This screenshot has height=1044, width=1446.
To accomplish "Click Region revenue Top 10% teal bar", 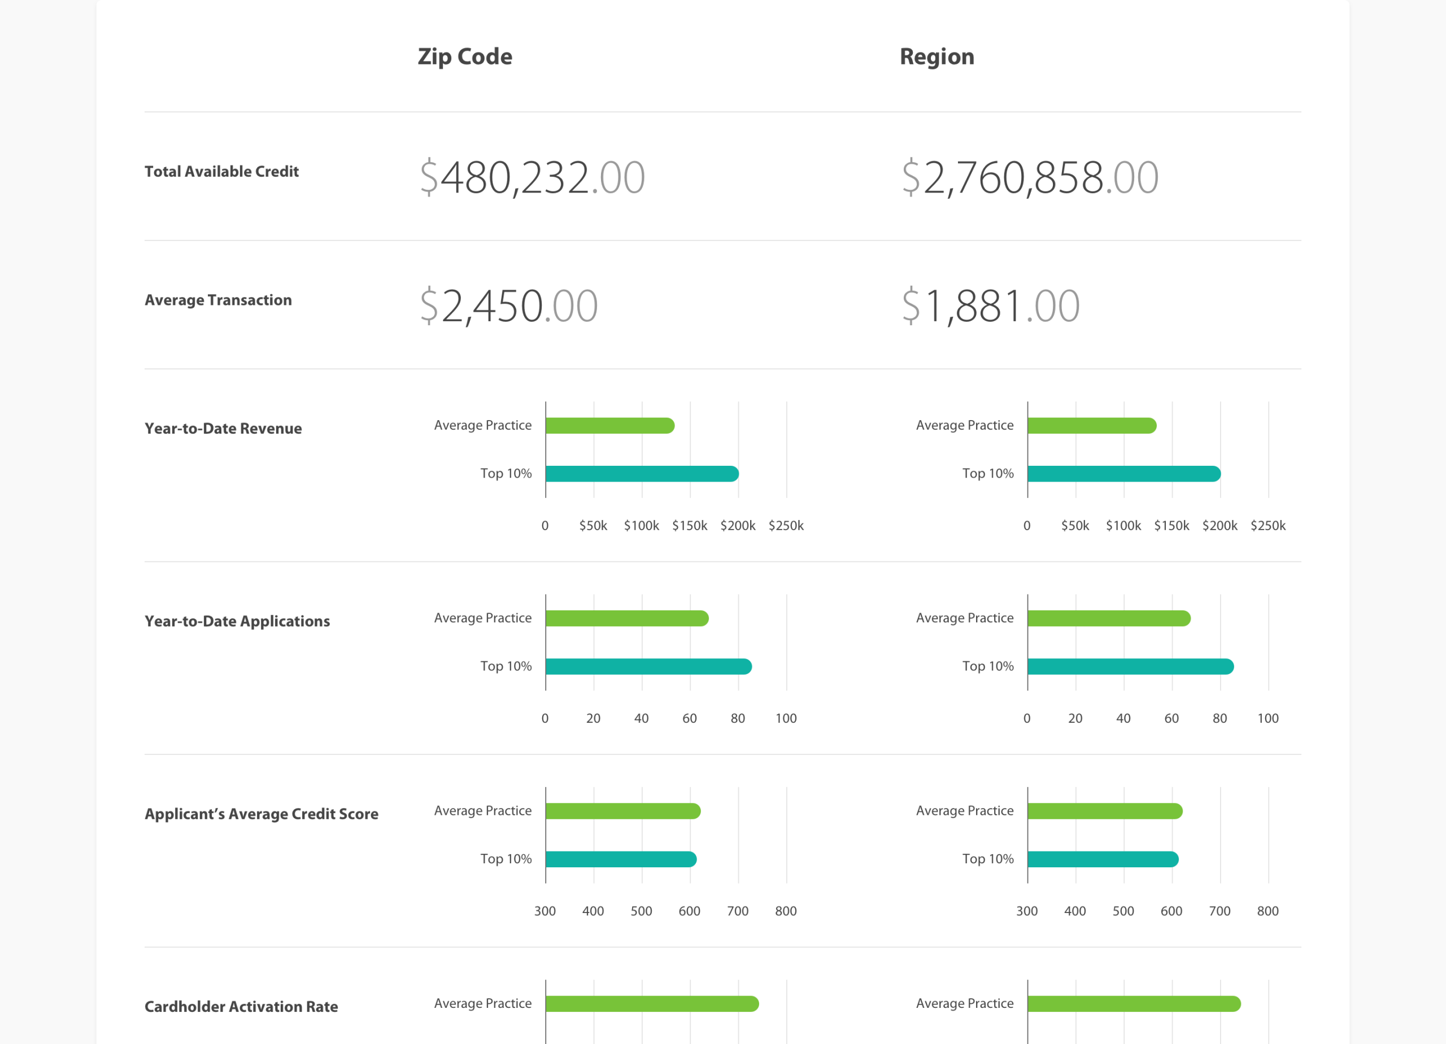I will point(1123,474).
